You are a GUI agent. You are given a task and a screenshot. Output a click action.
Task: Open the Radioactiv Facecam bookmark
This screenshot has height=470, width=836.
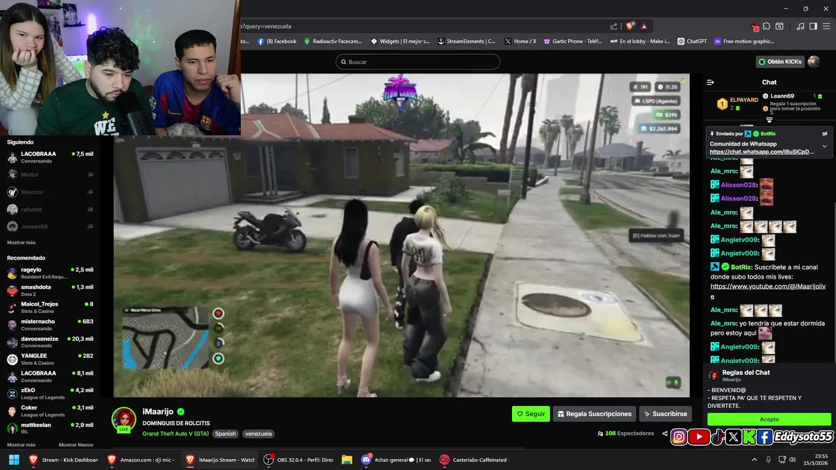tap(332, 41)
